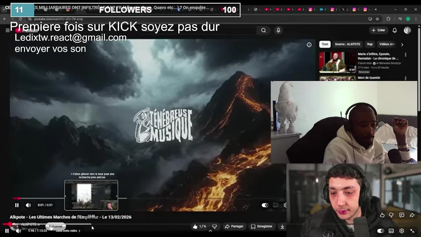Pause the embedded video showing 0:01 / 0:51
Image resolution: width=421 pixels, height=237 pixels.
[17, 205]
